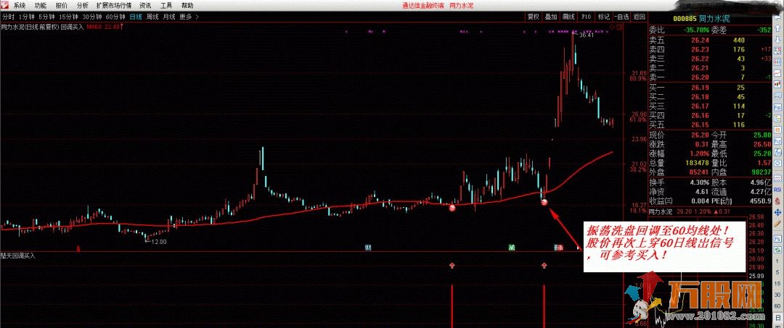The image size is (784, 328).
Task: Click the -自选 watchlist button
Action: 621,17
